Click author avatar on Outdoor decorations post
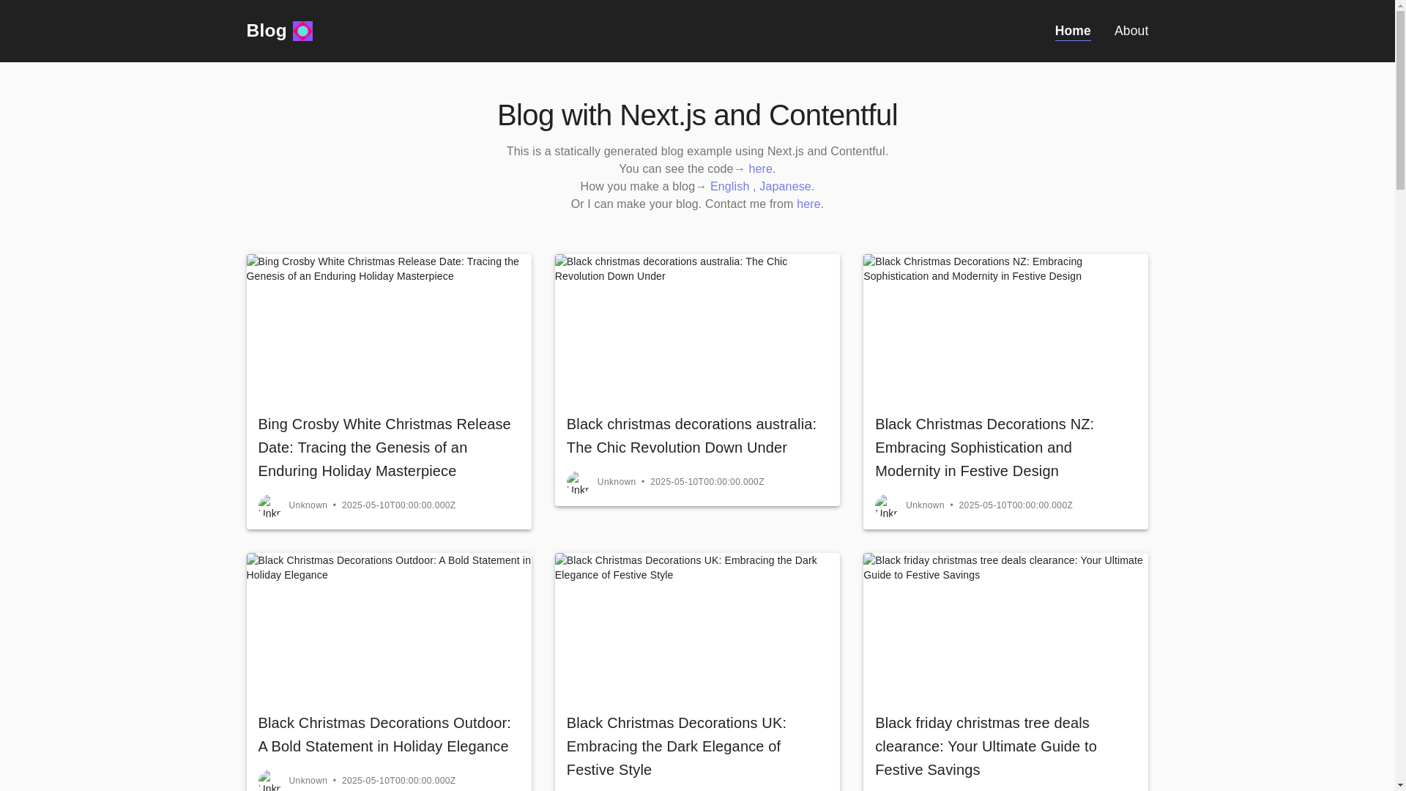This screenshot has height=791, width=1406. point(269,781)
